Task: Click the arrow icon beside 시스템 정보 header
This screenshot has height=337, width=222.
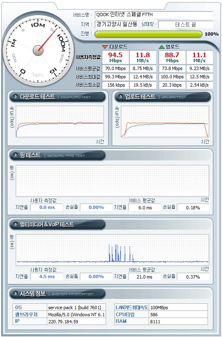Action: click(15, 293)
